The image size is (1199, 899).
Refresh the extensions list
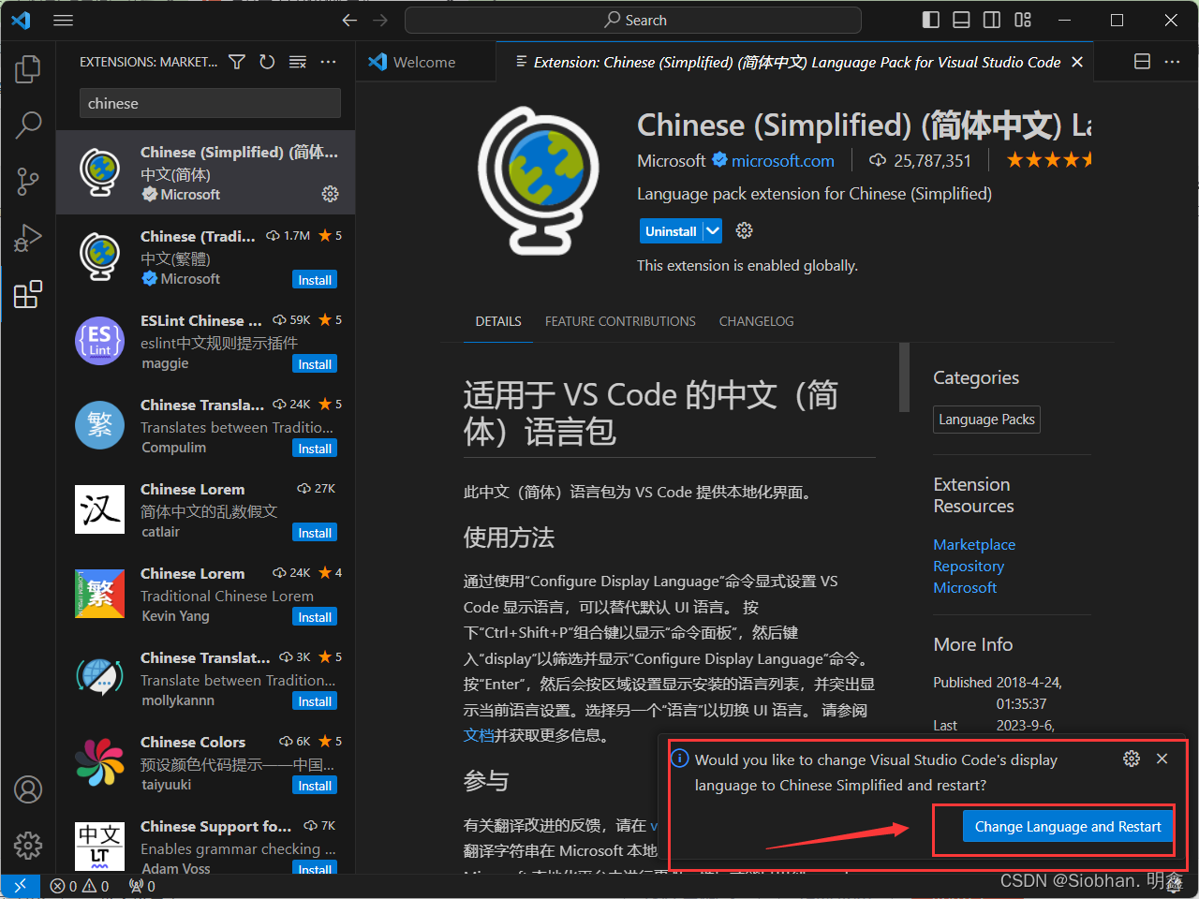tap(267, 62)
